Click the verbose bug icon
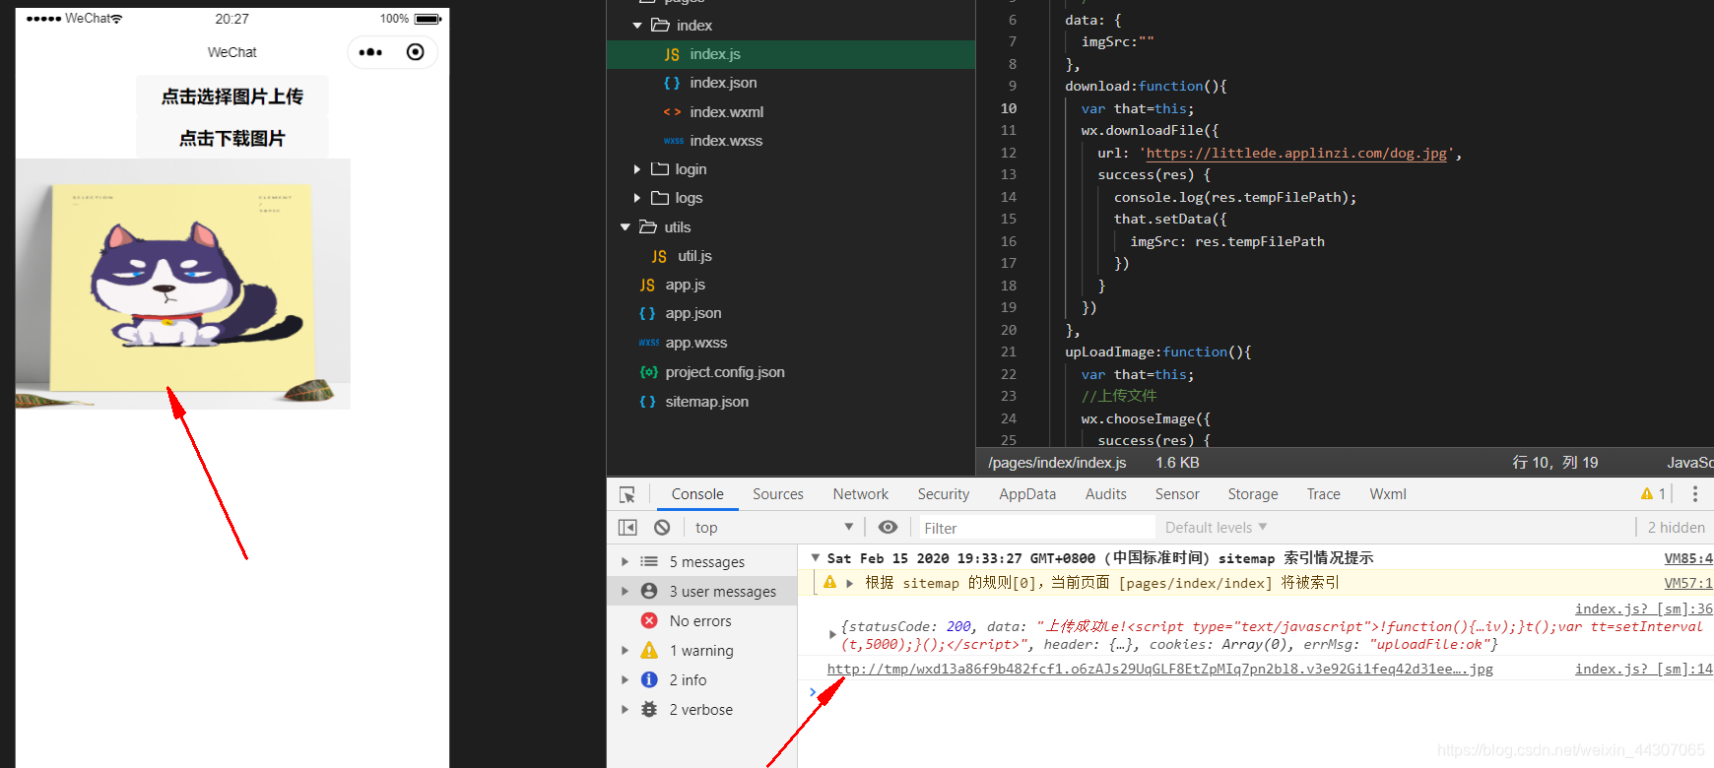Image resolution: width=1714 pixels, height=768 pixels. pyautogui.click(x=649, y=709)
